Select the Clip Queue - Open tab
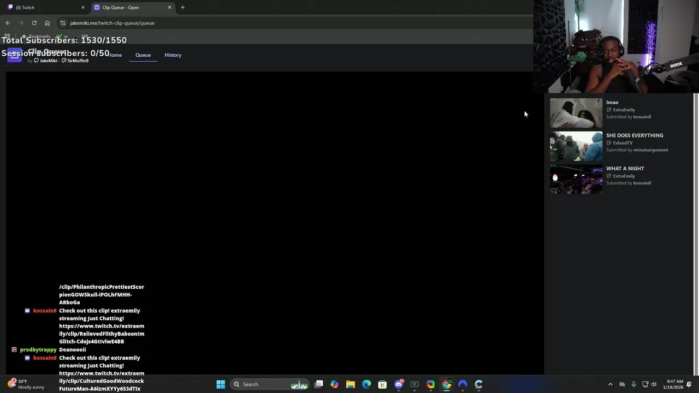The height and width of the screenshot is (393, 699). [132, 8]
